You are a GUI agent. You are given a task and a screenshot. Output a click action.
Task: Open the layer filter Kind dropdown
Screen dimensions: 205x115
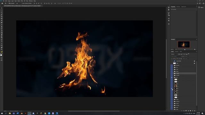[174, 54]
